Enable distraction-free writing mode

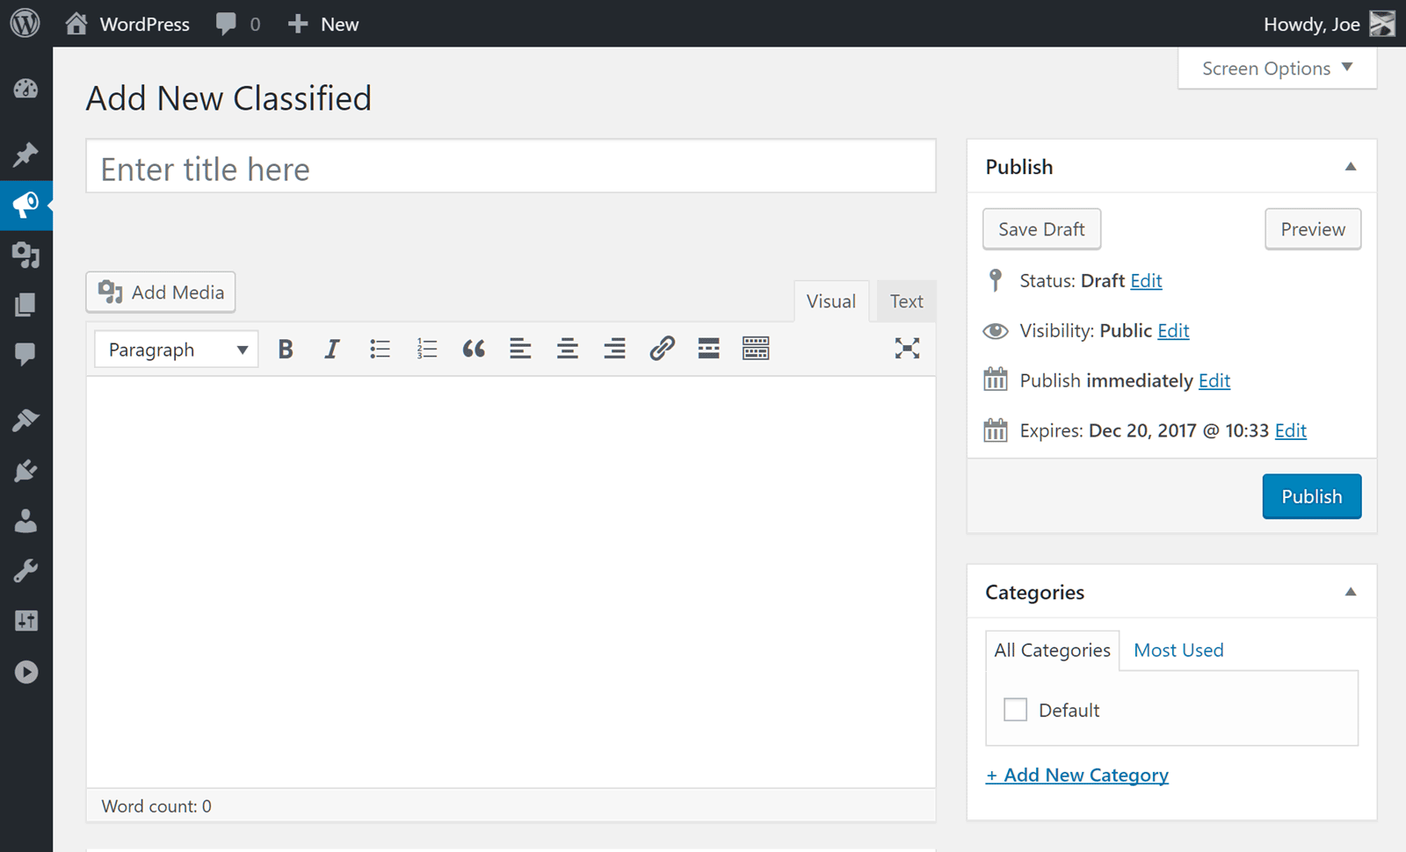click(907, 349)
